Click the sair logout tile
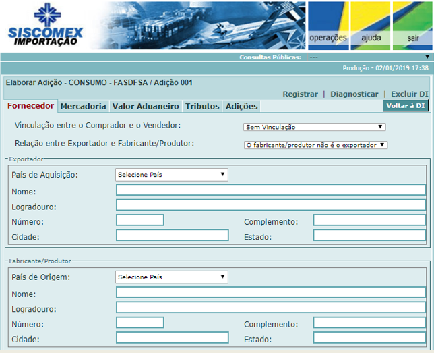Viewport: 434px width, 353px height. (412, 26)
